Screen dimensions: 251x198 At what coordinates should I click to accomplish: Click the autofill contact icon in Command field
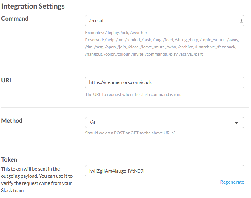click(x=241, y=21)
